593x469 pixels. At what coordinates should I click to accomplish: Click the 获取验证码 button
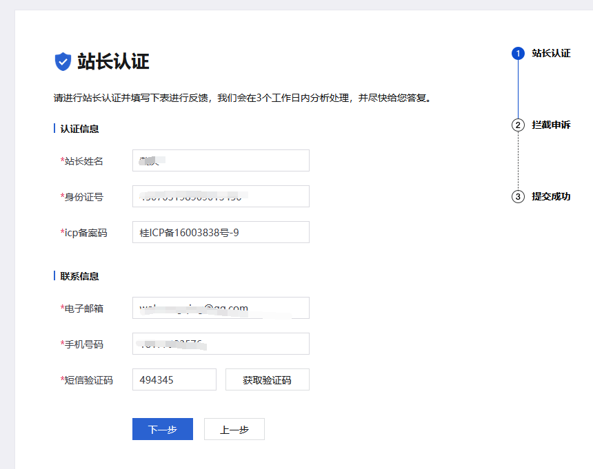267,379
